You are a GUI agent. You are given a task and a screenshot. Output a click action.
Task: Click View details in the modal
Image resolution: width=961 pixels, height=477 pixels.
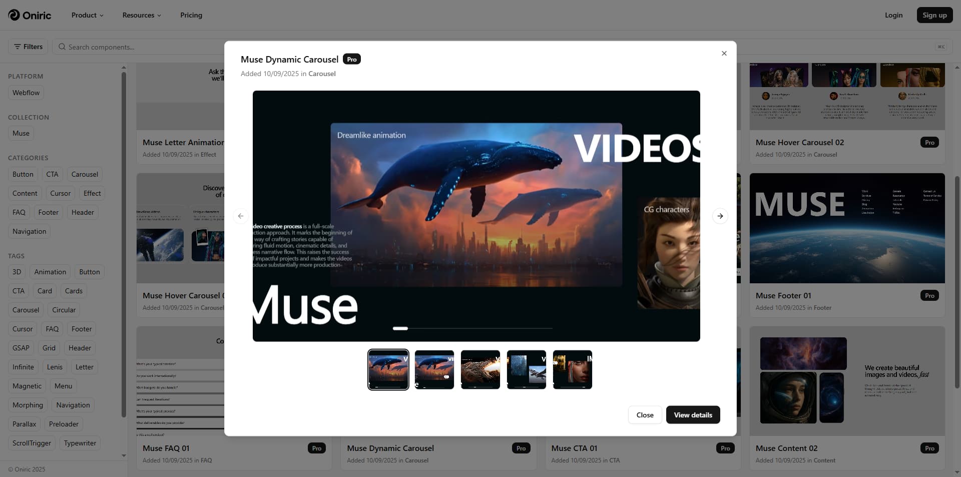pos(693,415)
